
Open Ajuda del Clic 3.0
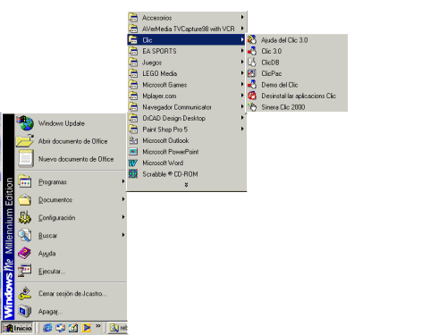[297, 40]
